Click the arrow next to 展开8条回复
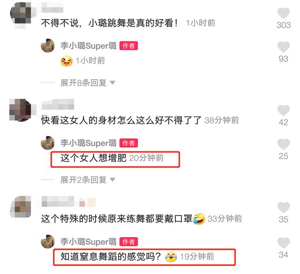The image size is (300, 274). [112, 83]
